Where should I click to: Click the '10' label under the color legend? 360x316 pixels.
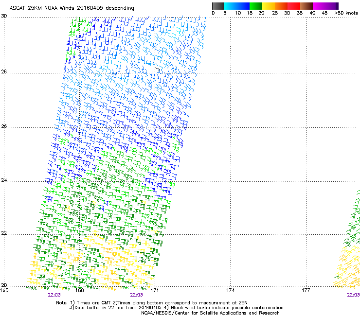(x=238, y=13)
